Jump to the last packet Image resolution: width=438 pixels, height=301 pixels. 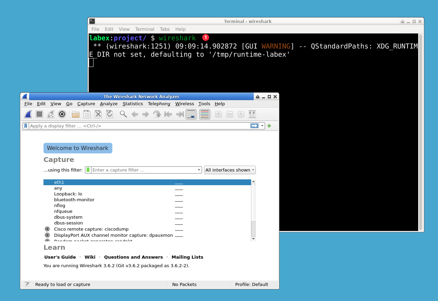point(179,114)
